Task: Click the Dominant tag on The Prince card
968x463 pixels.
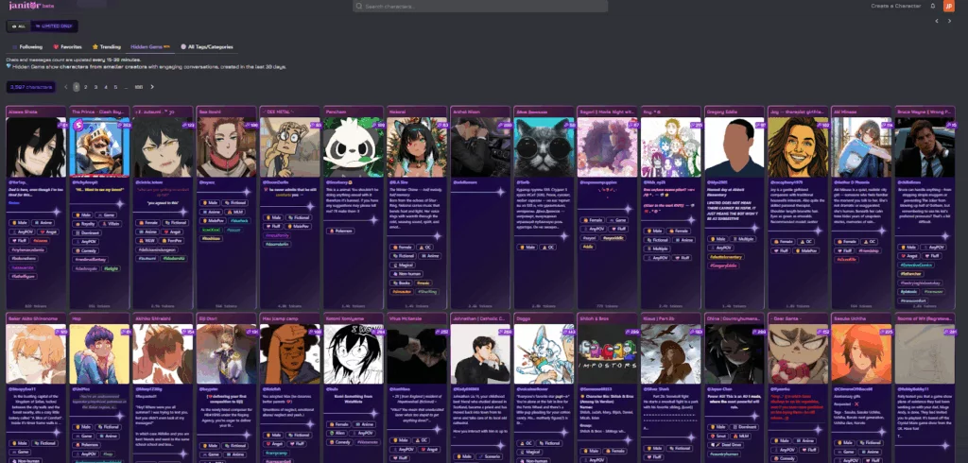Action: 86,232
